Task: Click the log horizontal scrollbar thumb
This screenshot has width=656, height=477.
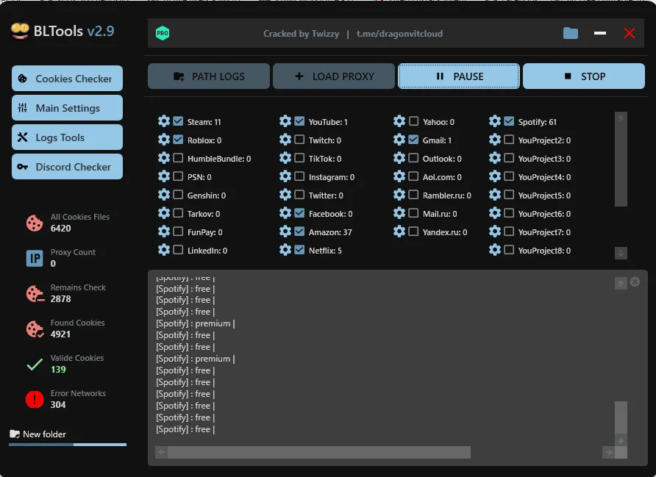Action: click(x=318, y=452)
